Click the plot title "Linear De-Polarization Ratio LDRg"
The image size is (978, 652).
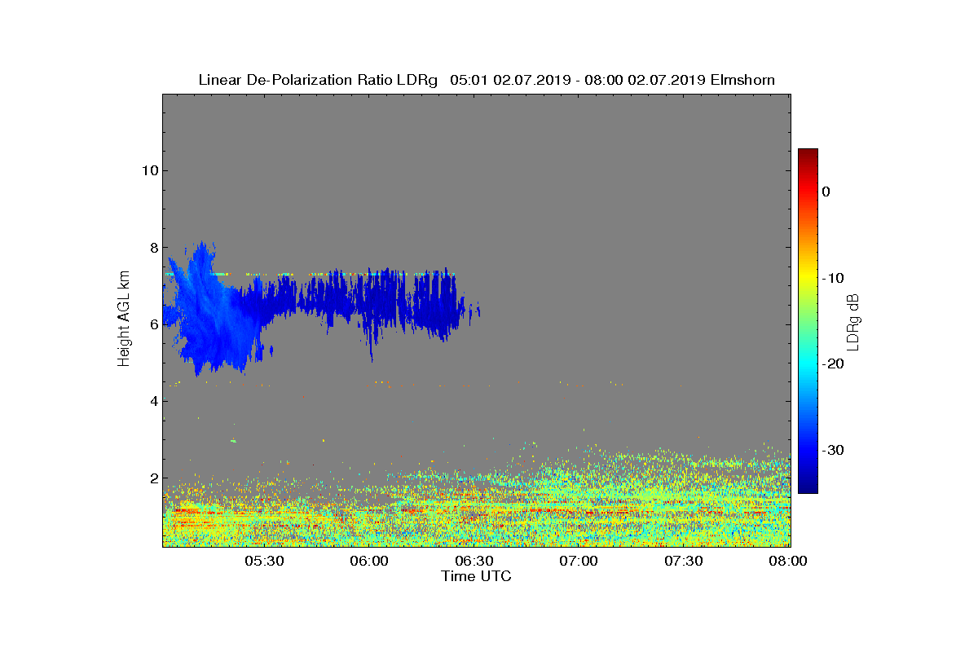pos(319,80)
